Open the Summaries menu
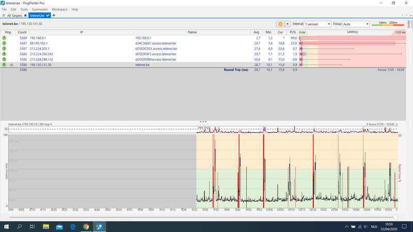The width and height of the screenshot is (413, 232). (x=39, y=9)
